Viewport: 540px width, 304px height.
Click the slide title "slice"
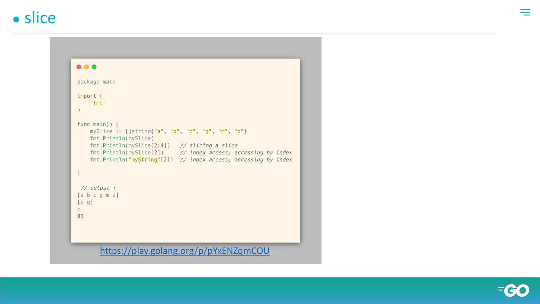(x=40, y=18)
